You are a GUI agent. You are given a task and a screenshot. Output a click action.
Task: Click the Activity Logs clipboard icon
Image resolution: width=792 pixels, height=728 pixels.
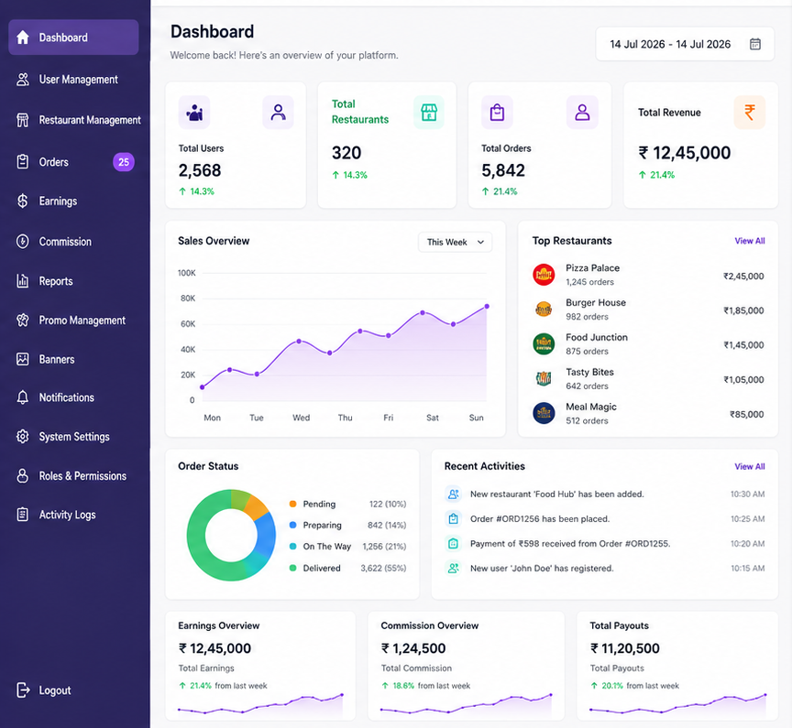(23, 515)
